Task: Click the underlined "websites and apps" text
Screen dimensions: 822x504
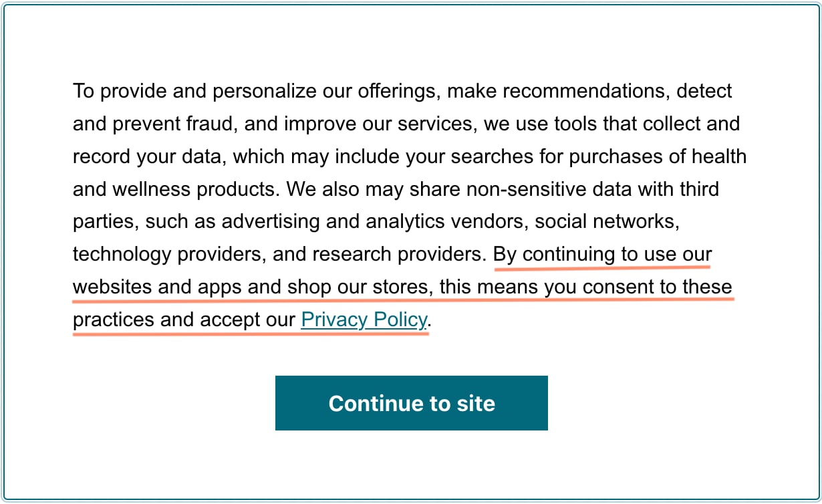Action: click(157, 287)
